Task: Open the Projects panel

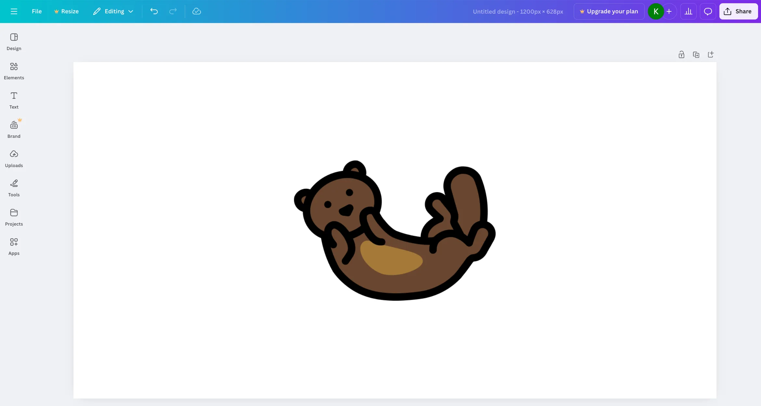Action: [x=14, y=217]
